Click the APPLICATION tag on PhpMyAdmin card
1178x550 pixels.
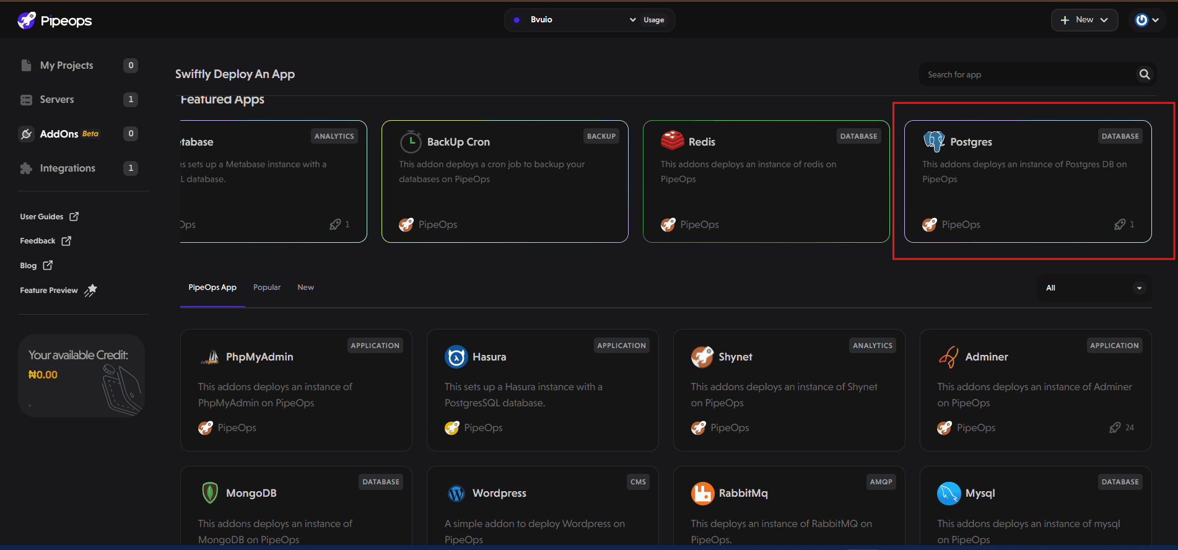click(375, 346)
